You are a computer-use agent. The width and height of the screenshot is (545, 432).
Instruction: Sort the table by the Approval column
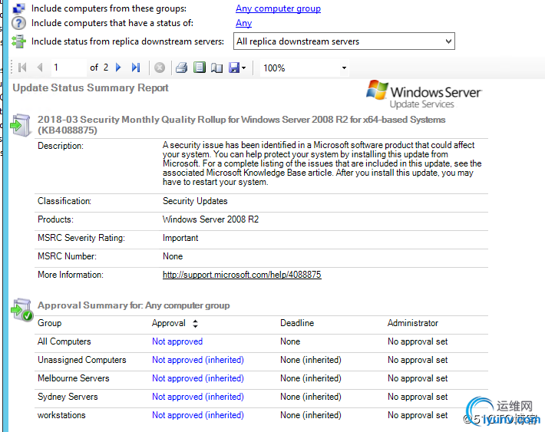click(x=195, y=324)
